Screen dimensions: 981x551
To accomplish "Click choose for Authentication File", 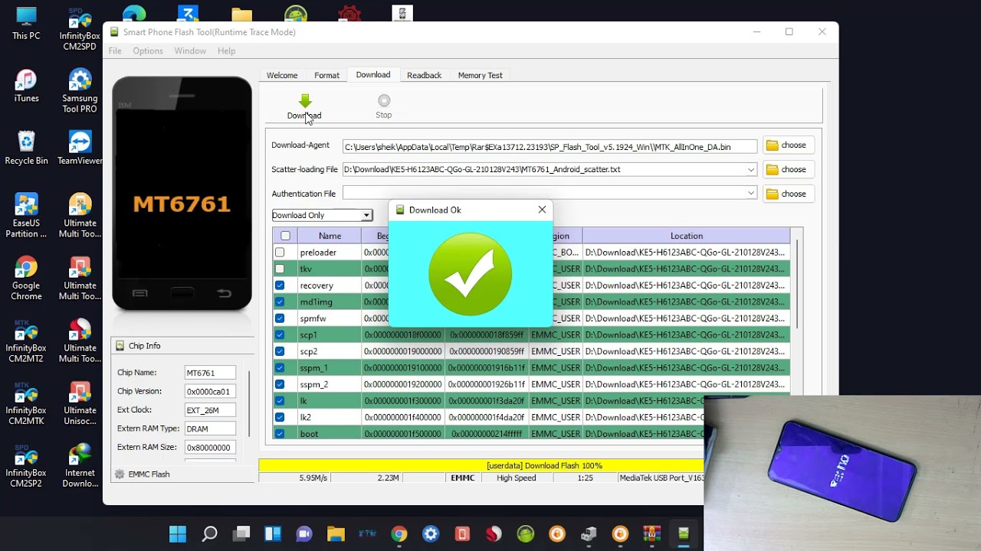I will pyautogui.click(x=788, y=194).
